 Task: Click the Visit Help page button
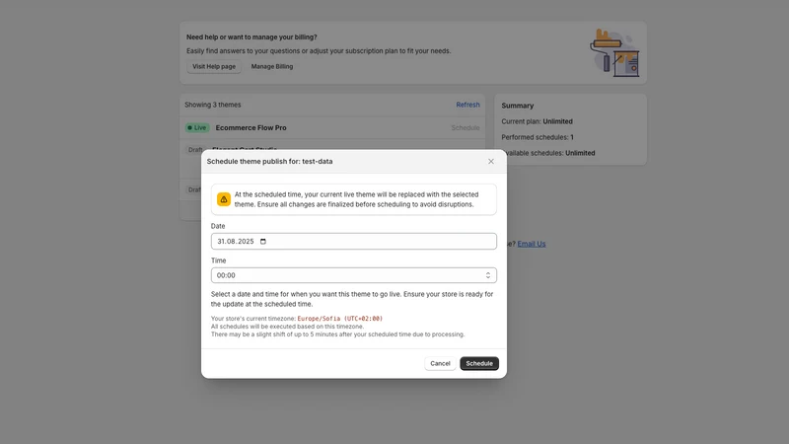(214, 66)
